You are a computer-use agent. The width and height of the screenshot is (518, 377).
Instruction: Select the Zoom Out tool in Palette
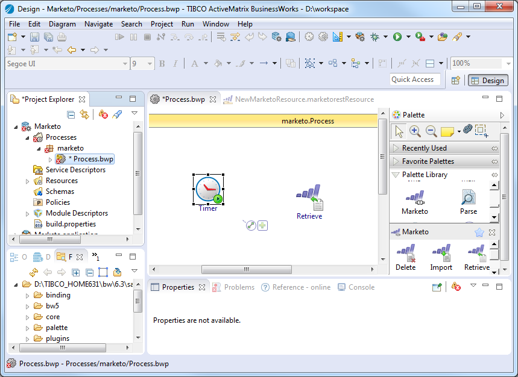431,131
